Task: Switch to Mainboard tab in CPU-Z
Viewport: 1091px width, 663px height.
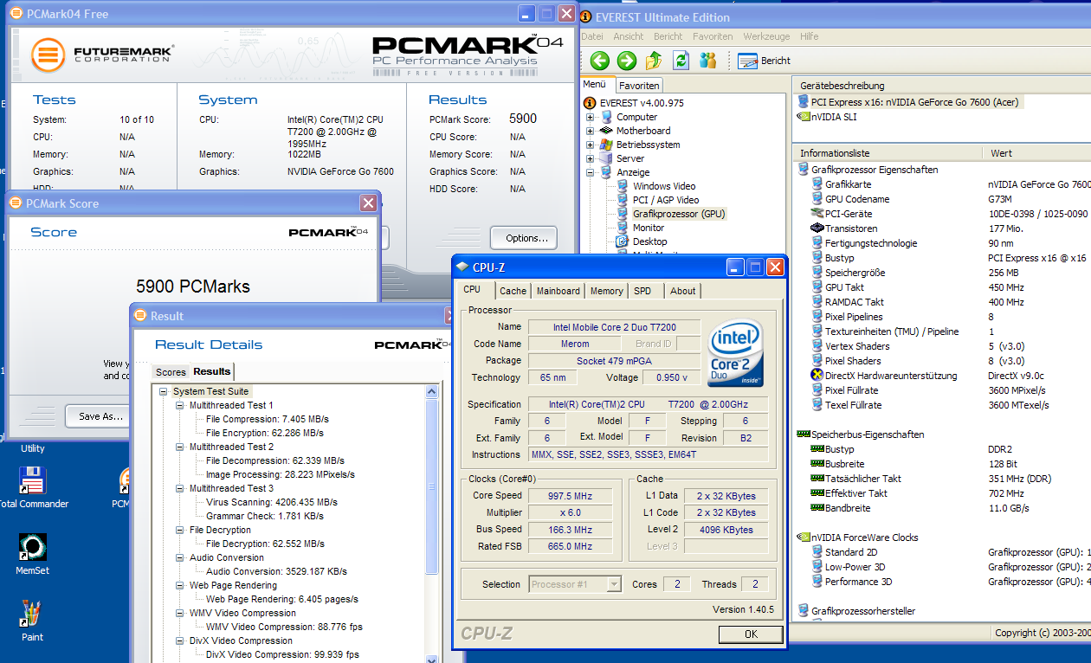Action: coord(558,291)
